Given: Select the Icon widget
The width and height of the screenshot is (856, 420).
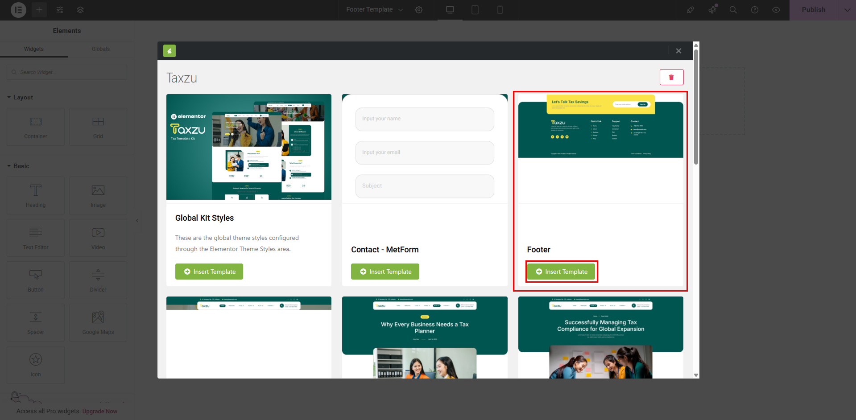Looking at the screenshot, I should coord(36,365).
